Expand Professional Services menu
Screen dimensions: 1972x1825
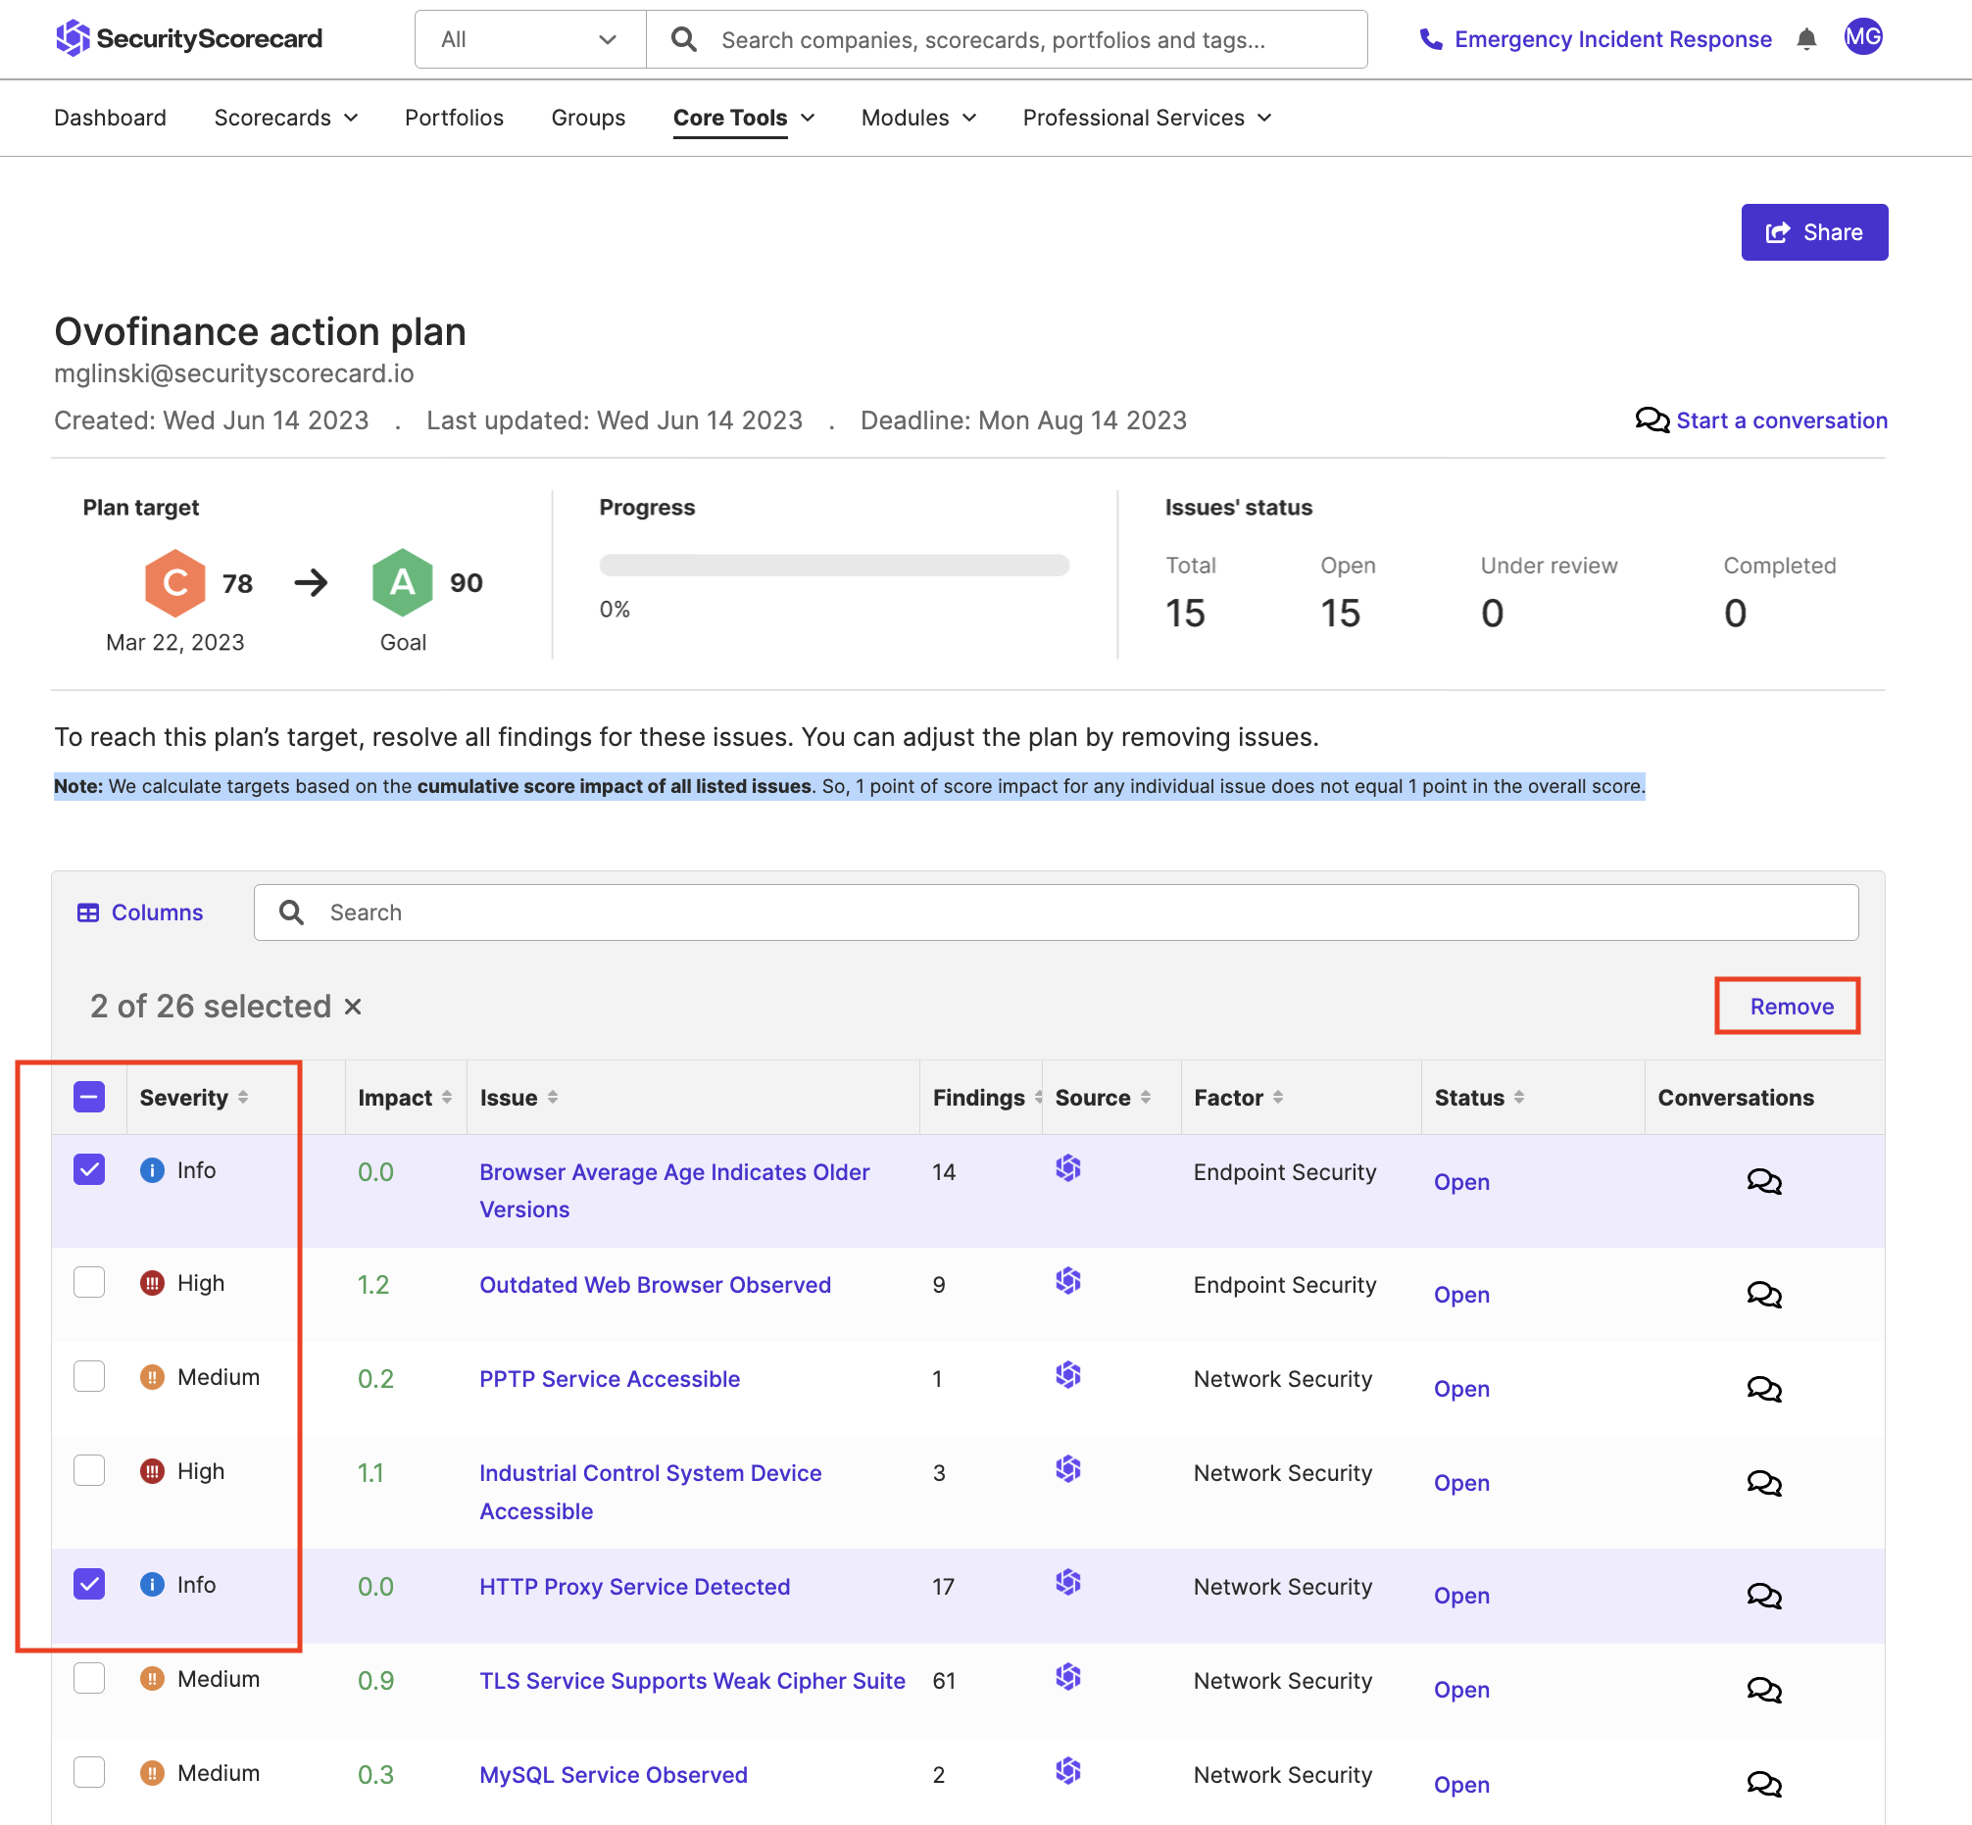tap(1148, 118)
